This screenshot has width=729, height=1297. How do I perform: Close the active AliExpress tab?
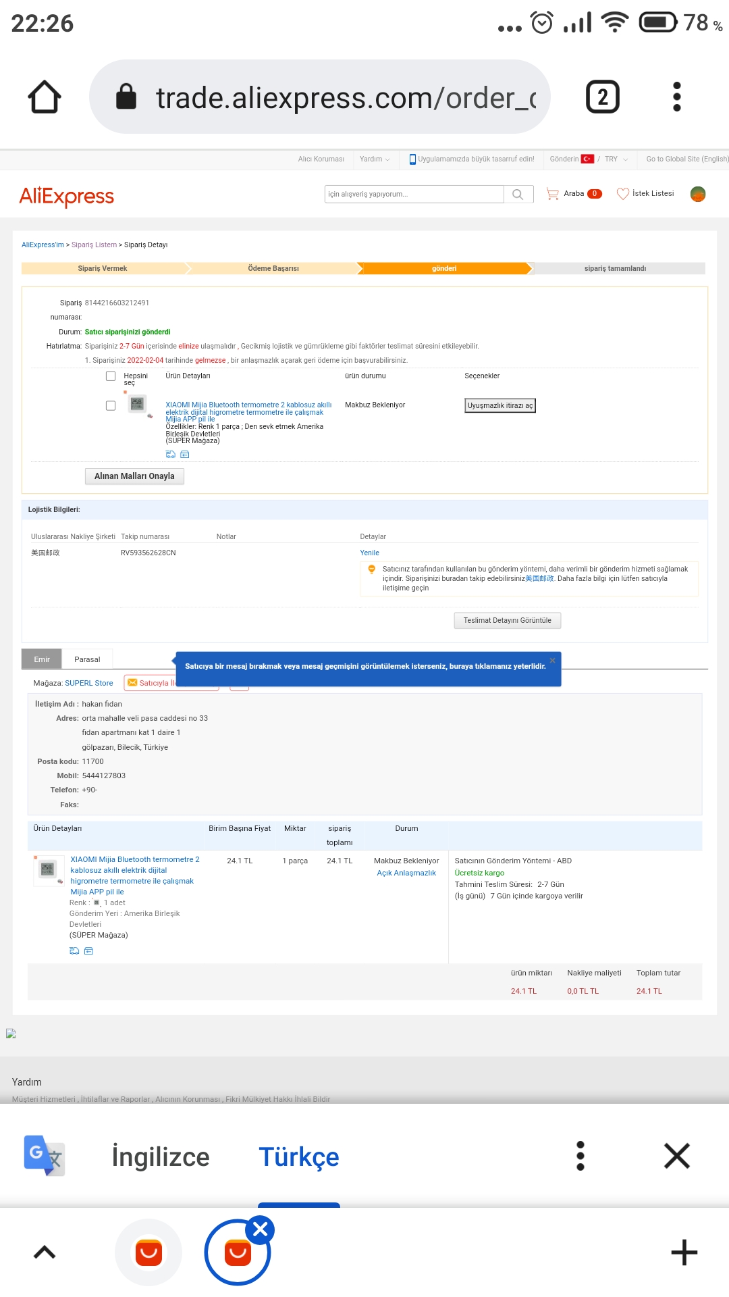[x=261, y=1229]
